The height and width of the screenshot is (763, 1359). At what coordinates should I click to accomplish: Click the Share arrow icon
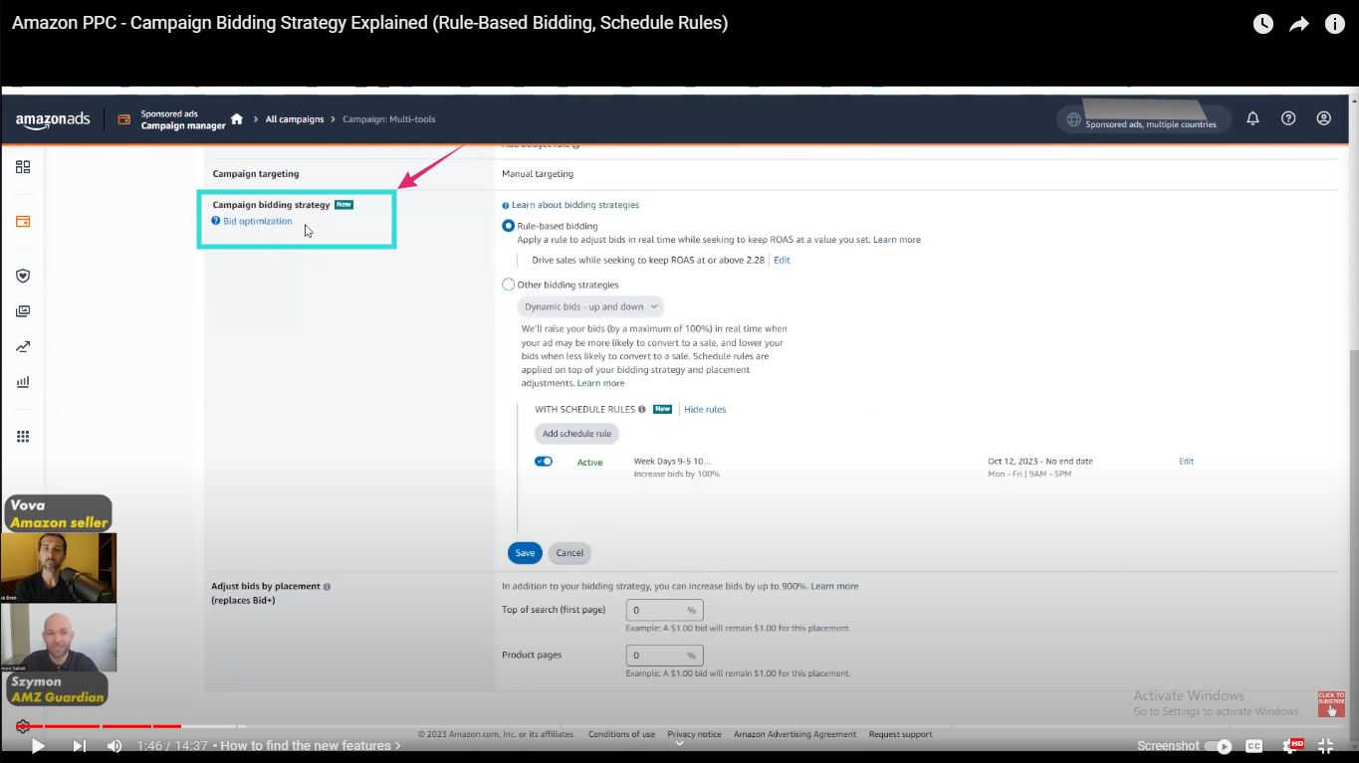pyautogui.click(x=1299, y=24)
